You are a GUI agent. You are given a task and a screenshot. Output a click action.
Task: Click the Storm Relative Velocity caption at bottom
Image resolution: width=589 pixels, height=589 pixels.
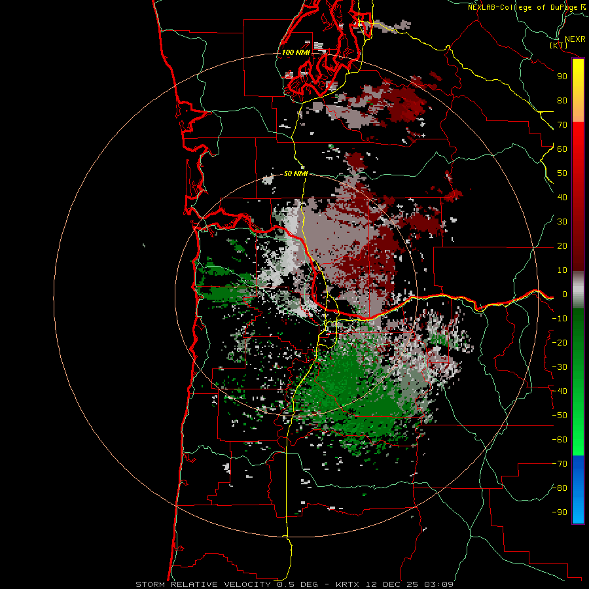pos(294,584)
